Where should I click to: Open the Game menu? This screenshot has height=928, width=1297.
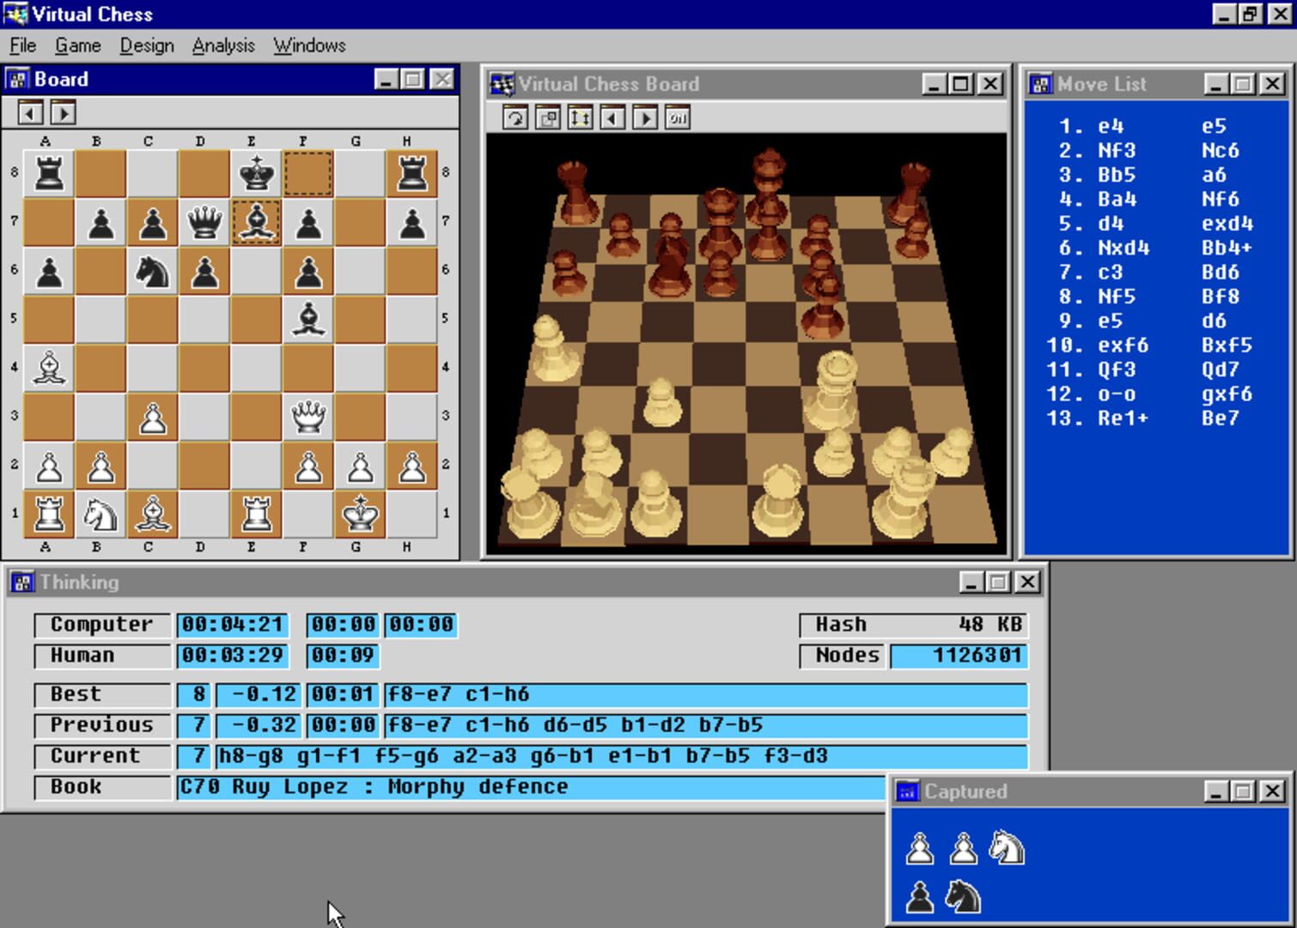tap(77, 46)
